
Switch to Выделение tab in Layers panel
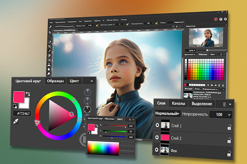click(202, 104)
